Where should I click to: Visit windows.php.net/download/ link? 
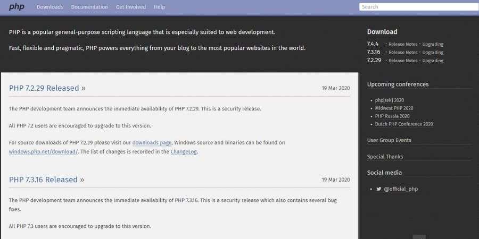pos(44,151)
